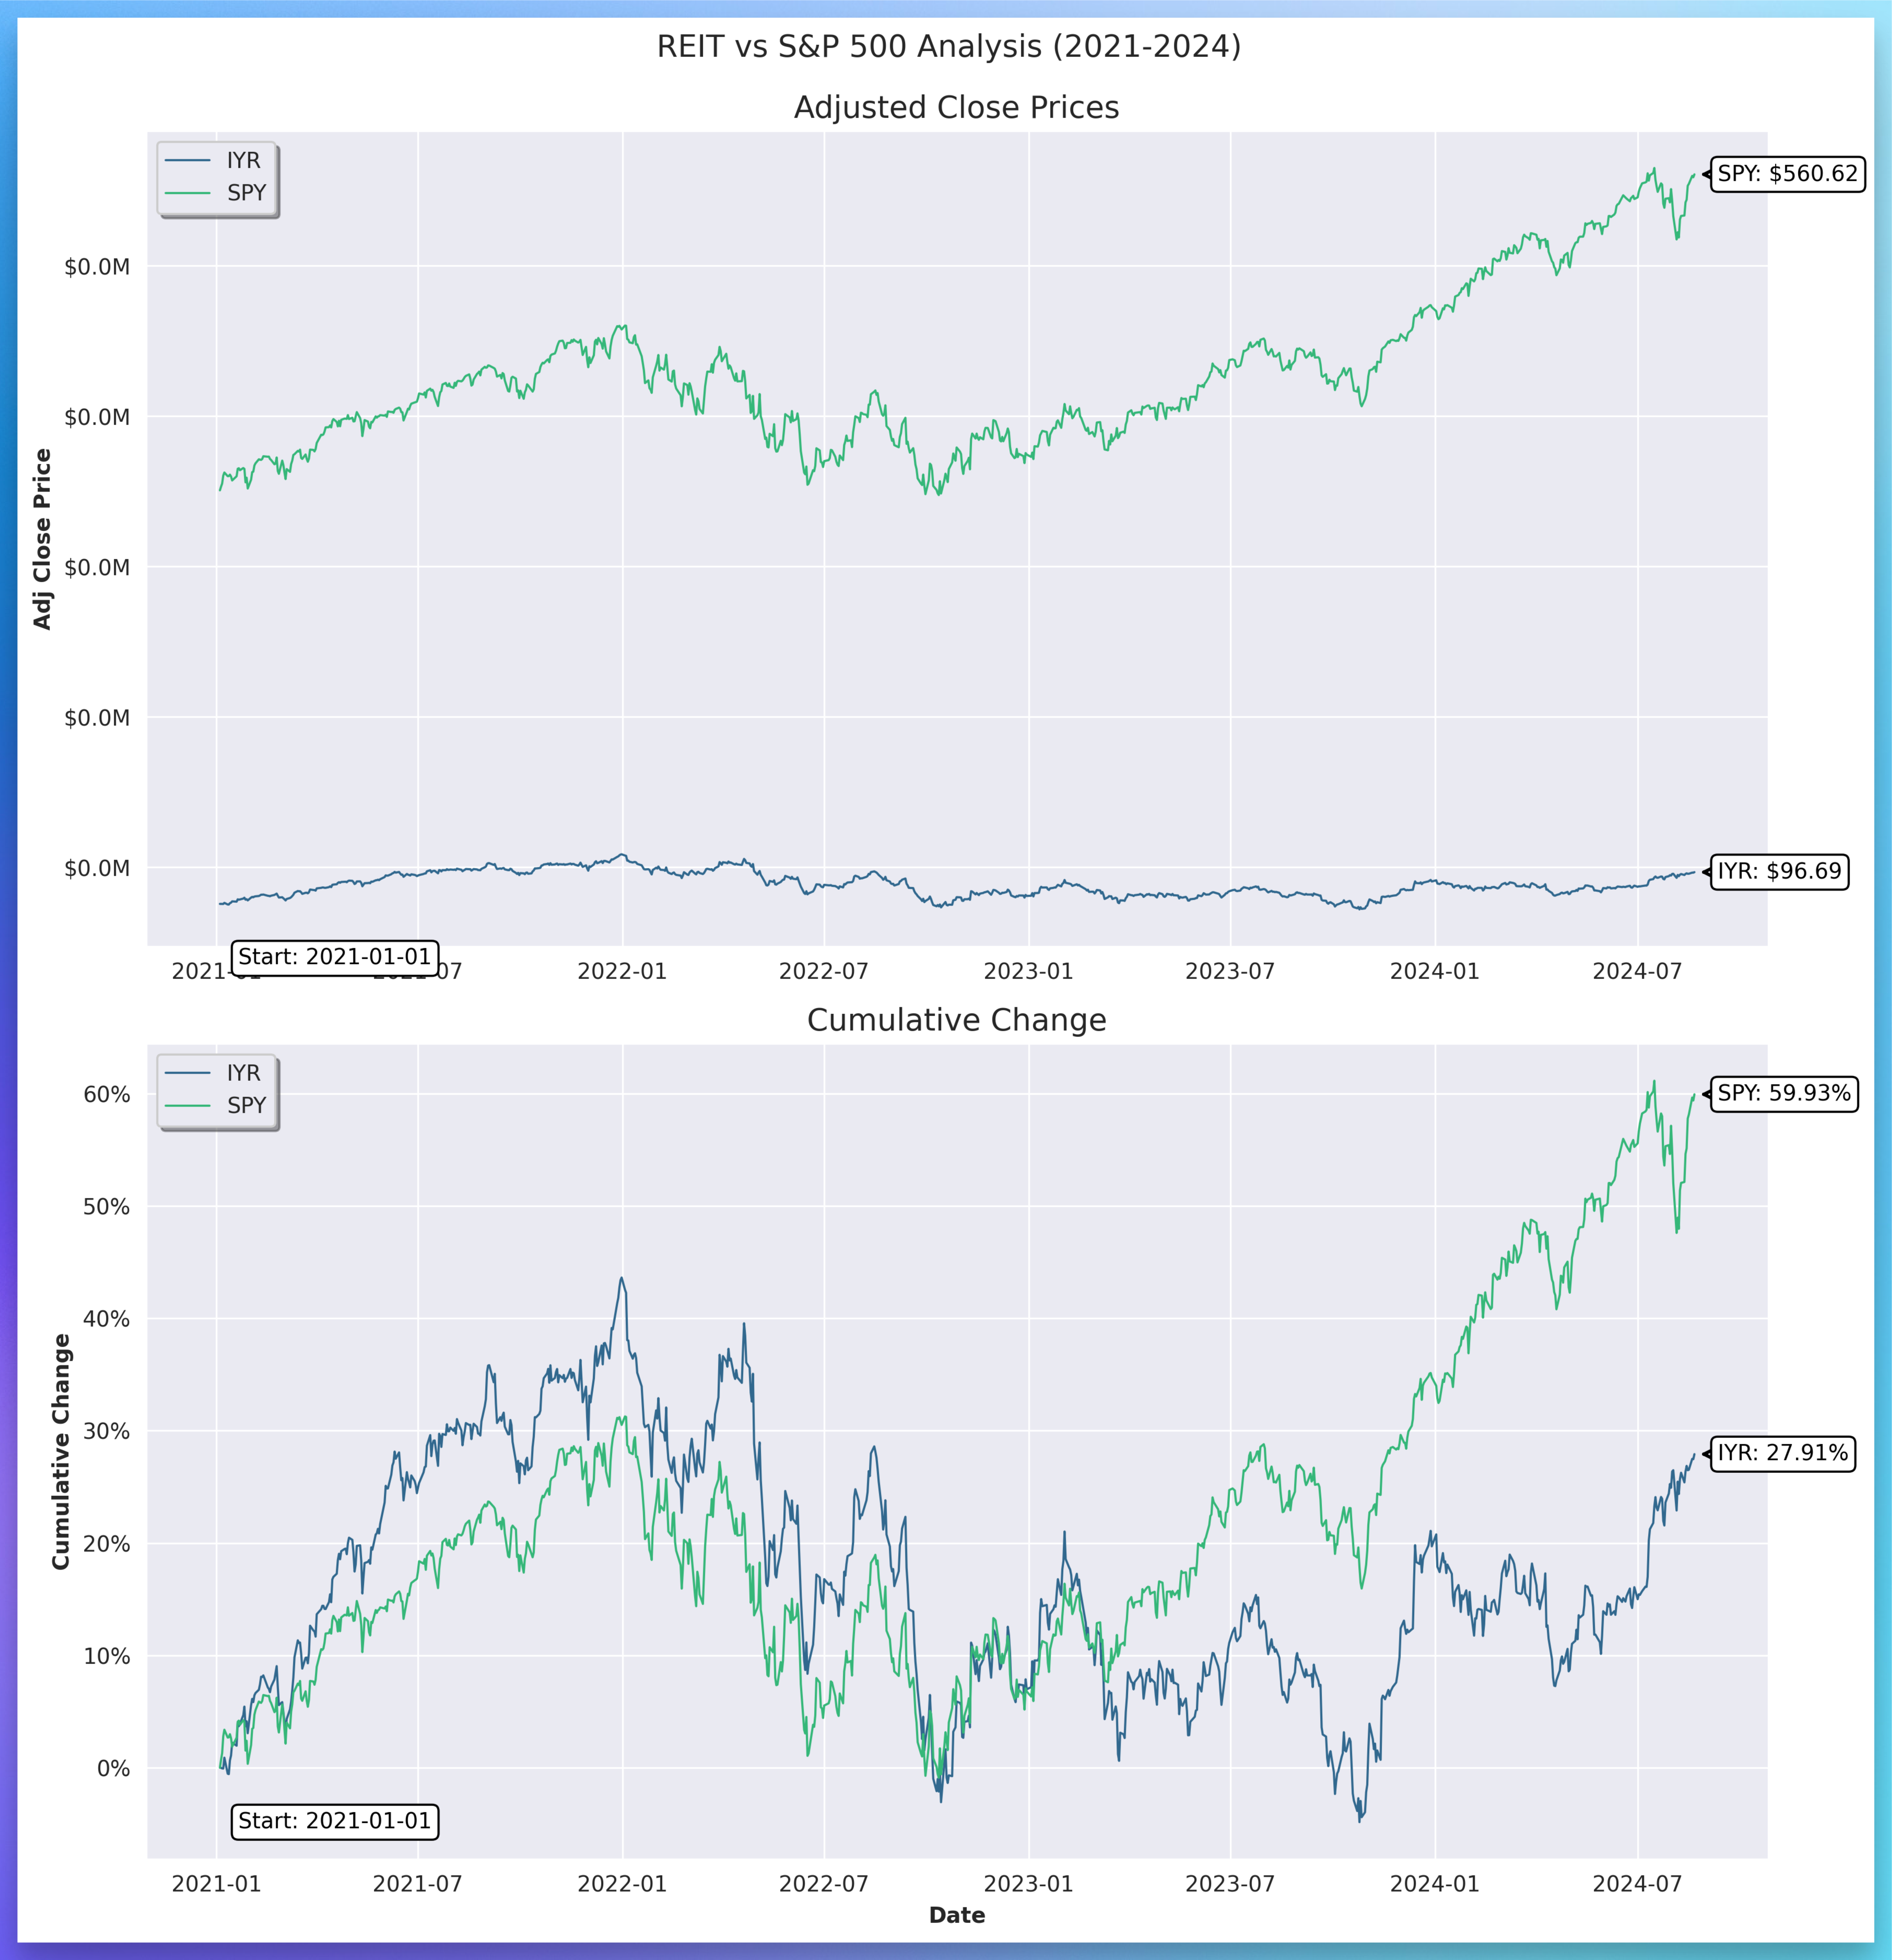Click the vertical 'Cumulative Change' y-axis label

pyautogui.click(x=61, y=1452)
